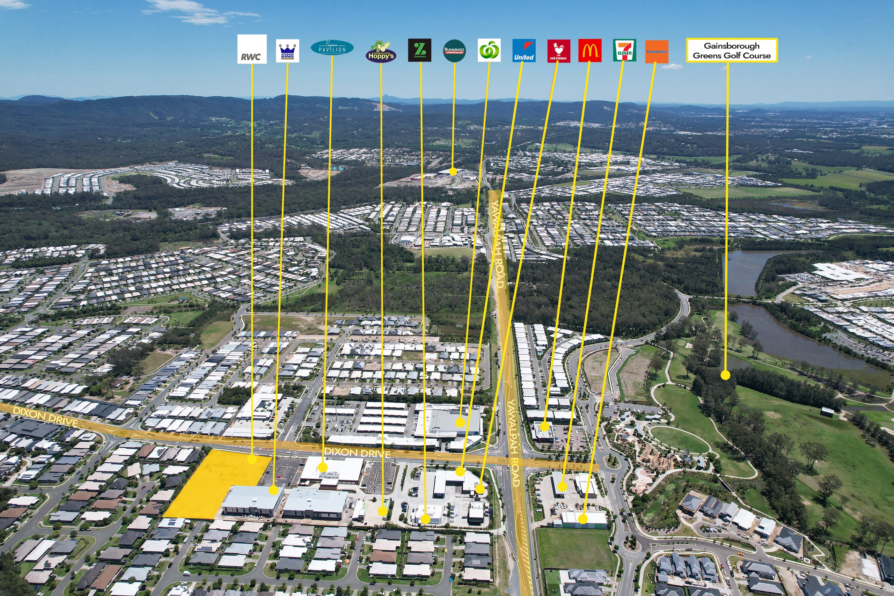The width and height of the screenshot is (894, 596).
Task: Click the far-left Dixon Drive road label
Action: [45, 417]
